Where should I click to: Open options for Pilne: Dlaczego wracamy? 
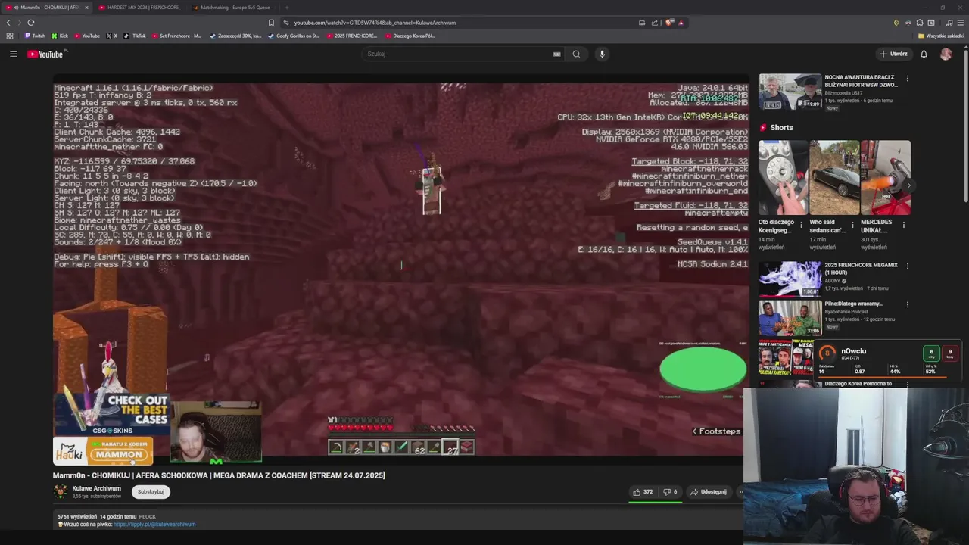pyautogui.click(x=907, y=304)
